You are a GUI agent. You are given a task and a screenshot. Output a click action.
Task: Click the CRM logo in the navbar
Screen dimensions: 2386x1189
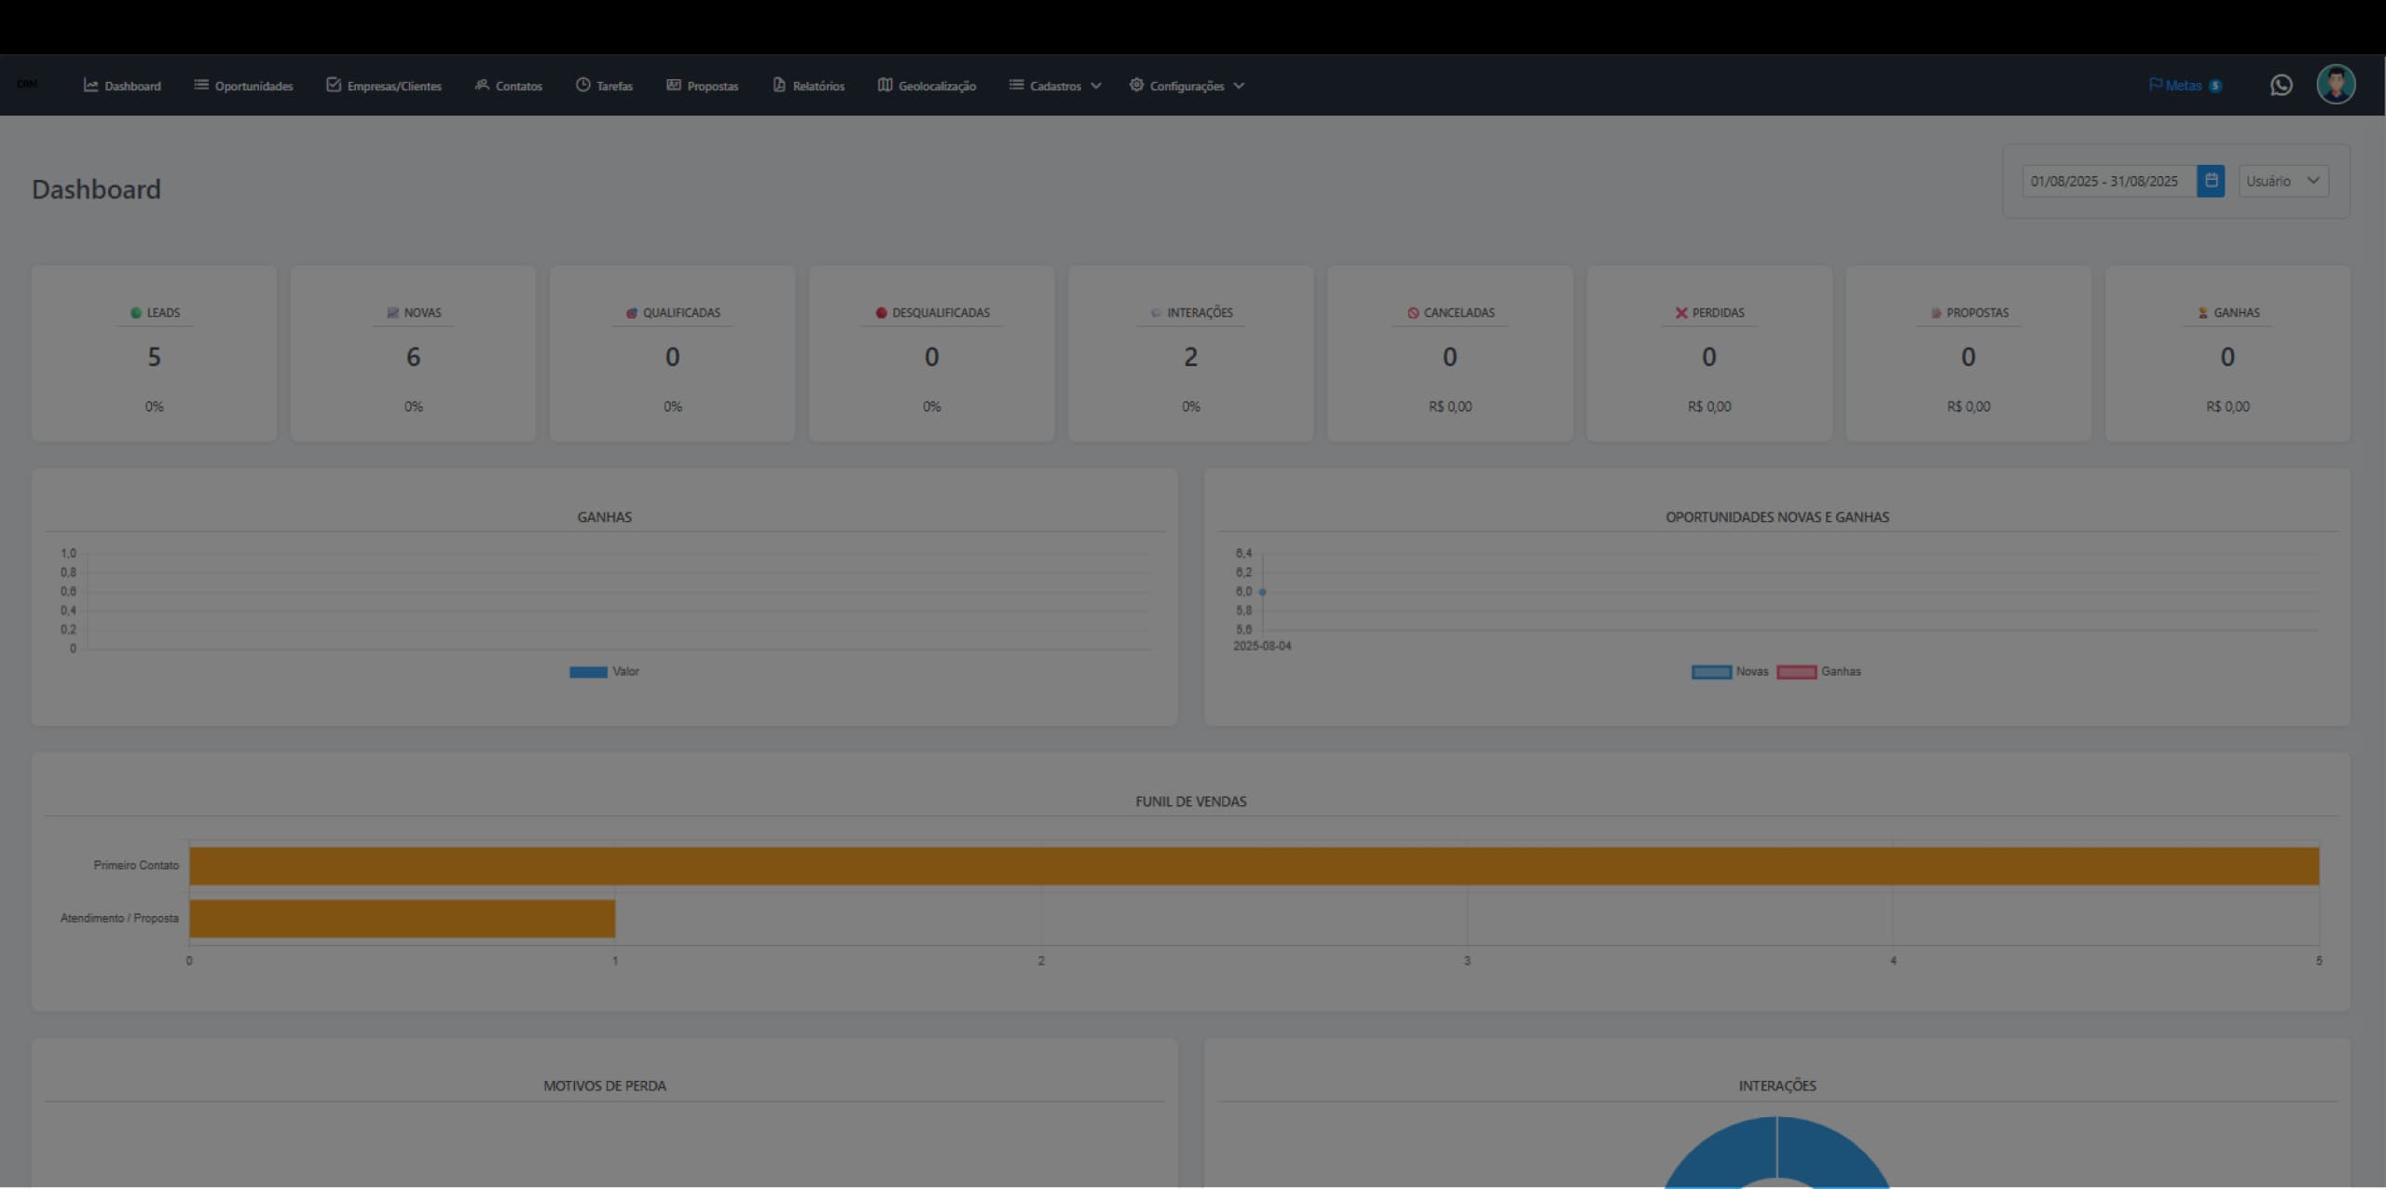pyautogui.click(x=27, y=85)
